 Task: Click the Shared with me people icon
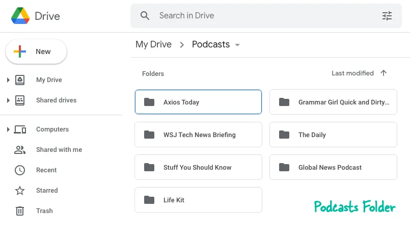(x=20, y=150)
